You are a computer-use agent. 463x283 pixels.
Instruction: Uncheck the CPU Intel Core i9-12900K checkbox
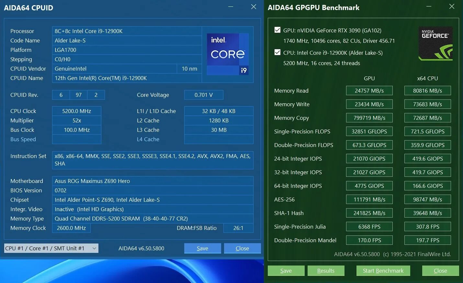(x=277, y=52)
